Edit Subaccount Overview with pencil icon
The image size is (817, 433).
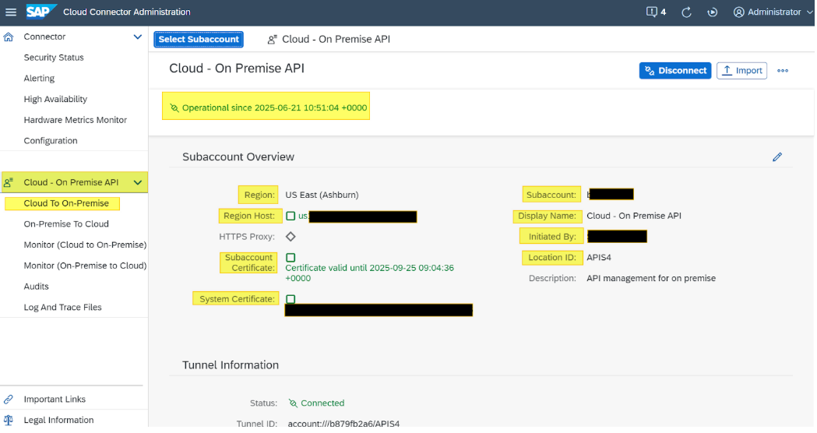[777, 157]
